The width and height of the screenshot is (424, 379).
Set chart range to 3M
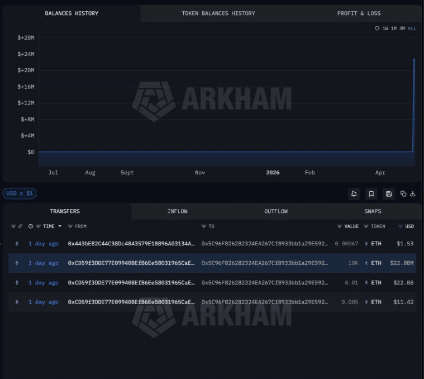402,29
